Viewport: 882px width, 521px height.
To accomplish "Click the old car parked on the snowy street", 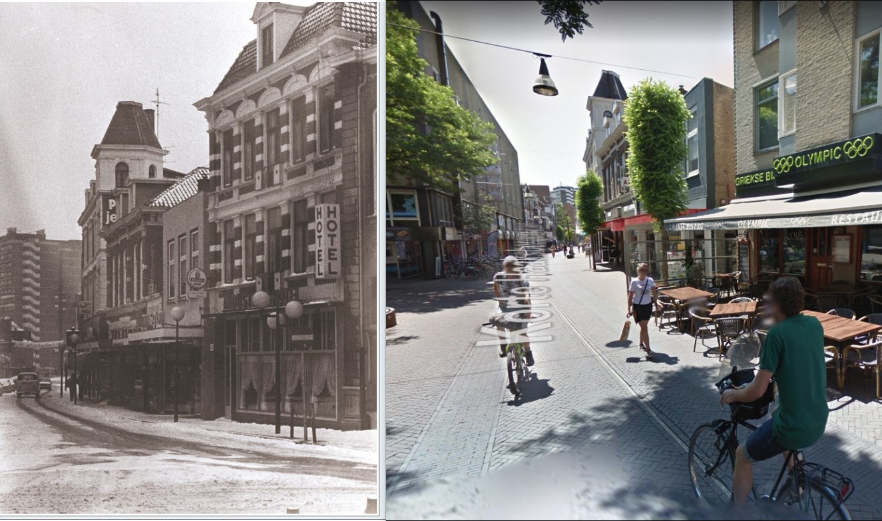I will click(x=27, y=385).
